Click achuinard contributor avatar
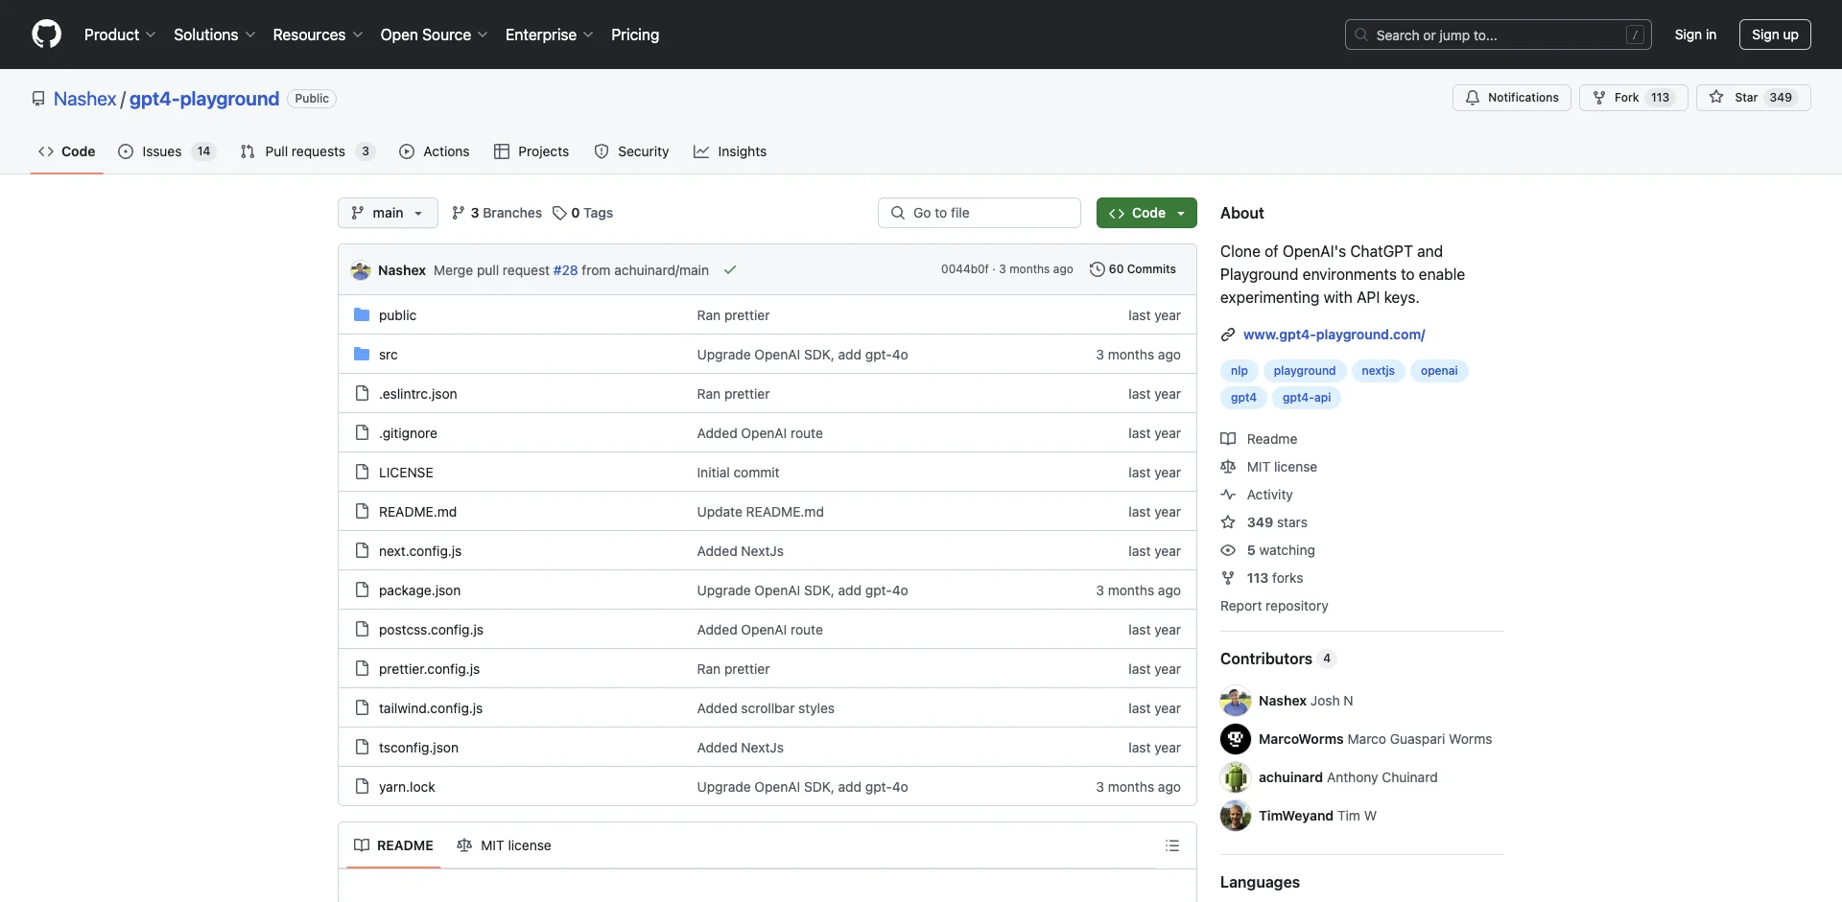 pyautogui.click(x=1236, y=777)
